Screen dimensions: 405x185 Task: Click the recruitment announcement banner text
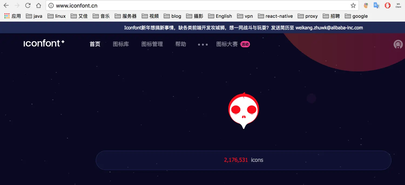tap(244, 28)
